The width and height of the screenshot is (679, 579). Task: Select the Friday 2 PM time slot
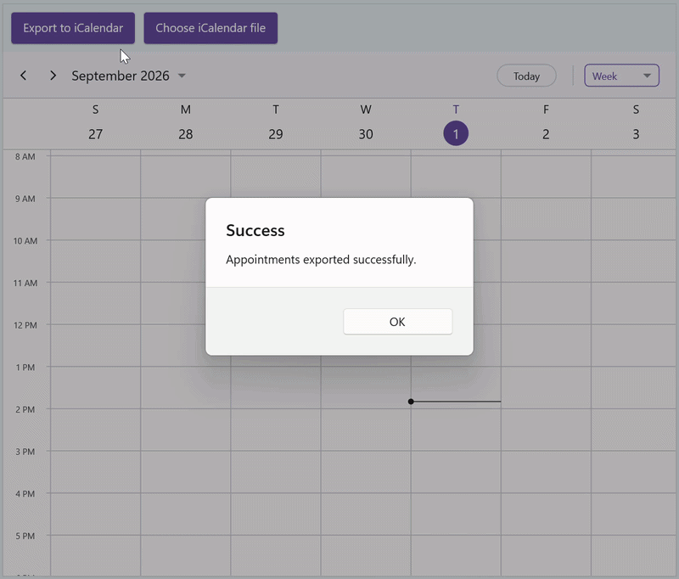click(546, 430)
